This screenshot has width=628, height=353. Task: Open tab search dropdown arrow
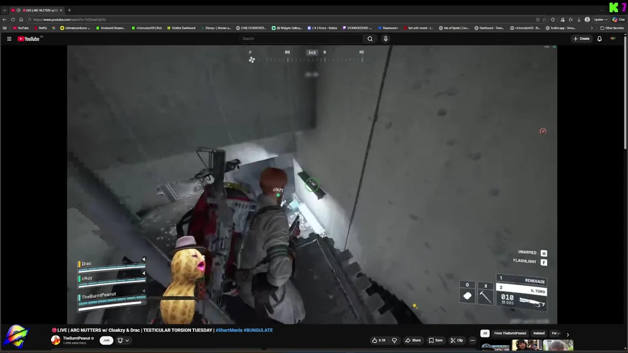[4, 10]
